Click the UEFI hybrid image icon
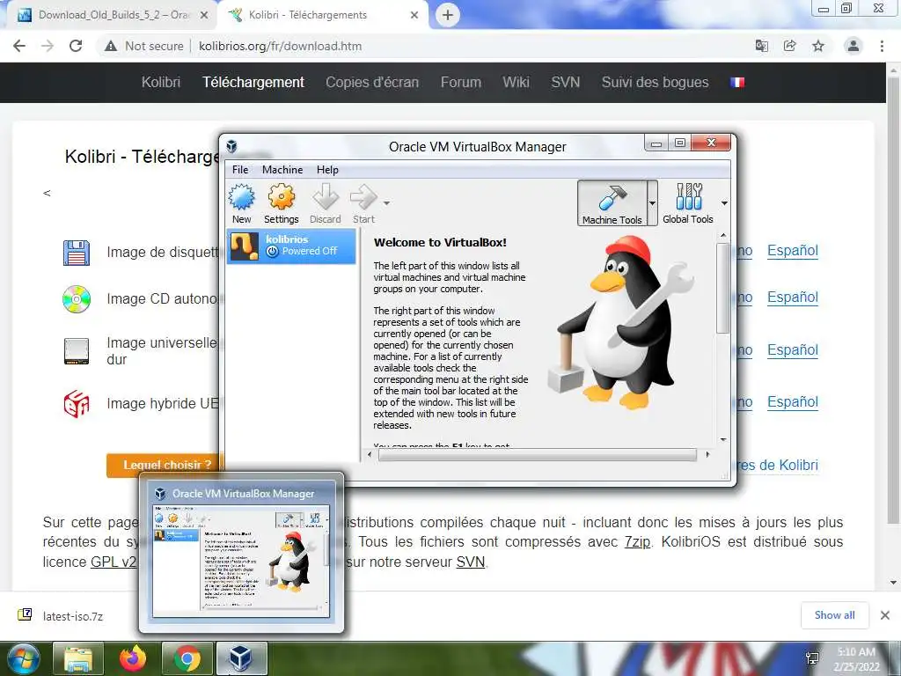901x676 pixels. (x=77, y=403)
